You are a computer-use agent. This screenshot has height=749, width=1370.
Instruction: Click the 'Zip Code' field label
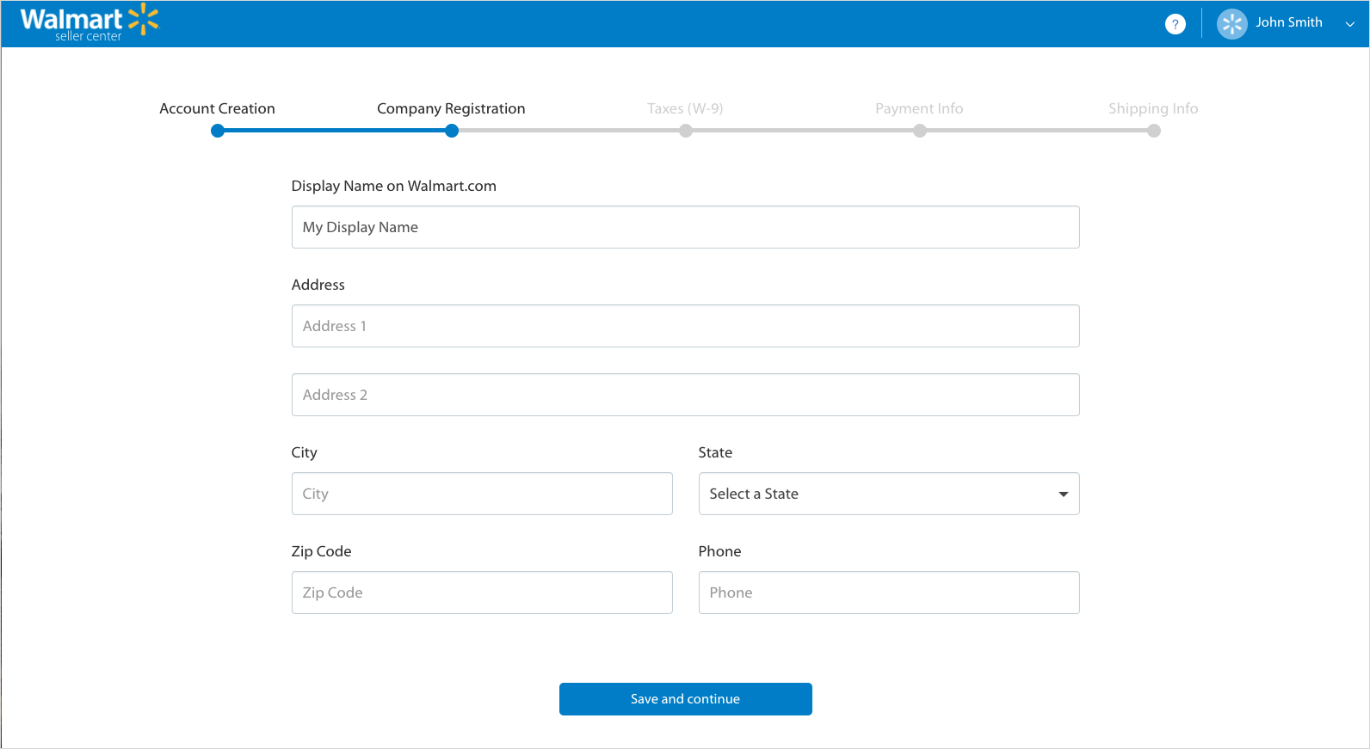point(321,551)
